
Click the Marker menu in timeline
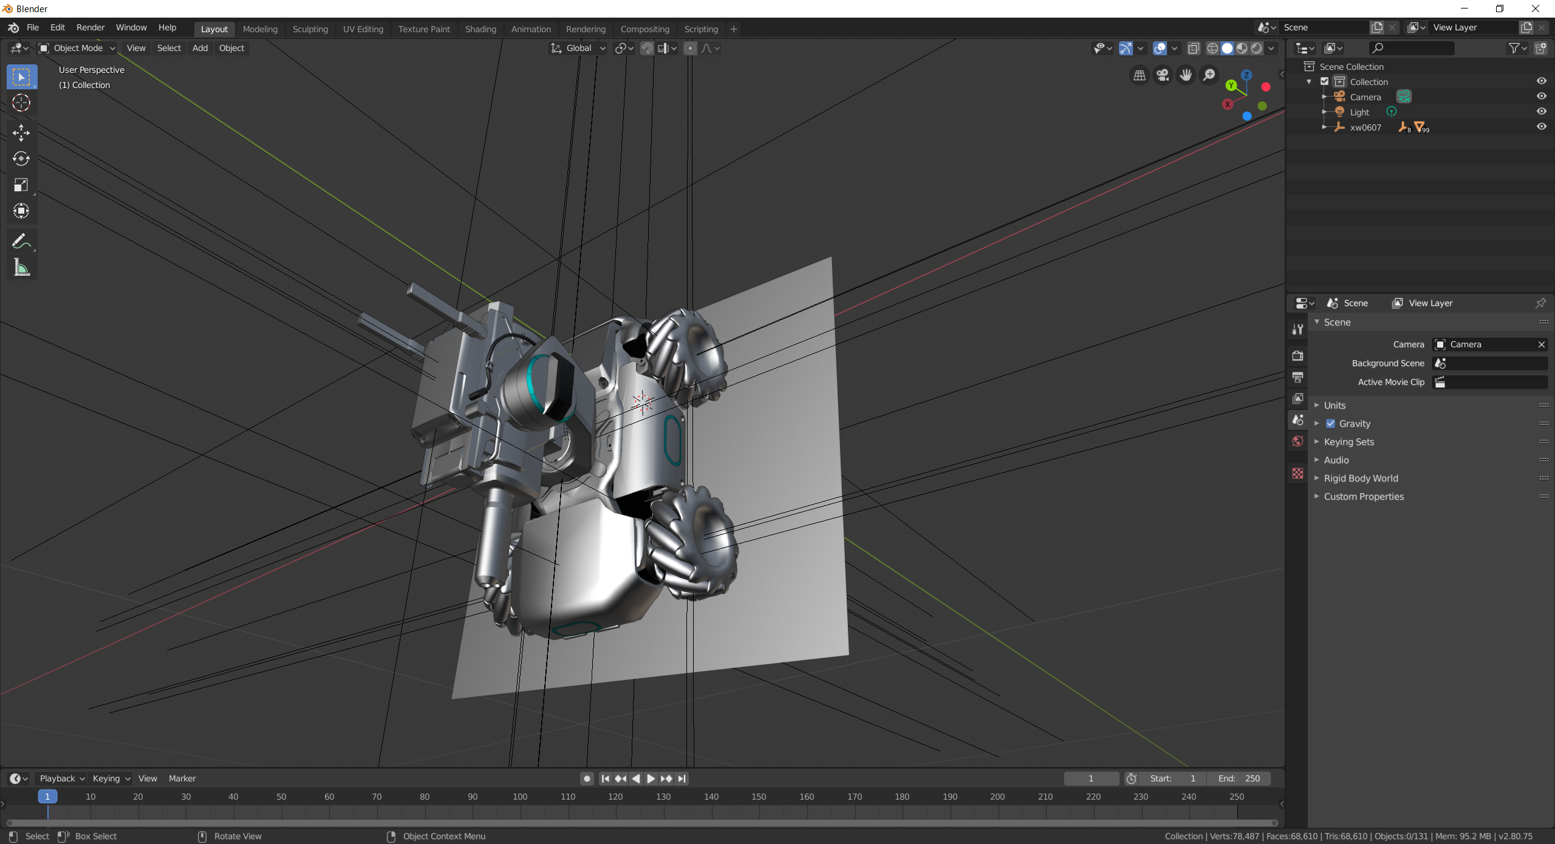click(182, 778)
